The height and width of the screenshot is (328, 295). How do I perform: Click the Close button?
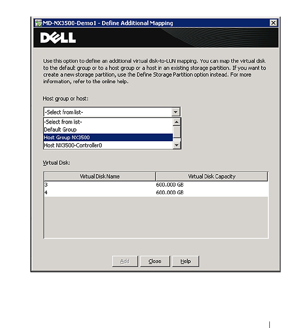click(155, 261)
